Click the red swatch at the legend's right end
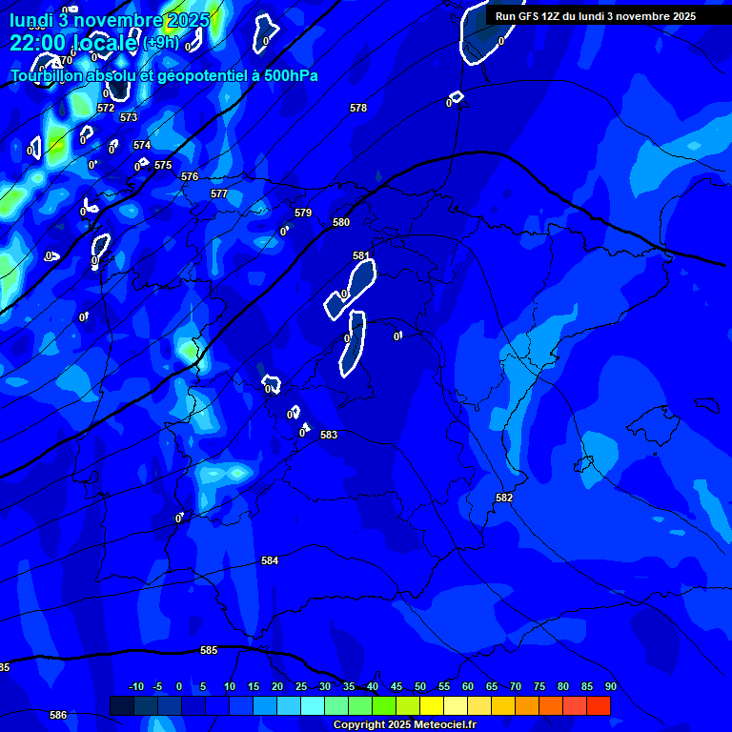732x732 pixels. pyautogui.click(x=598, y=706)
